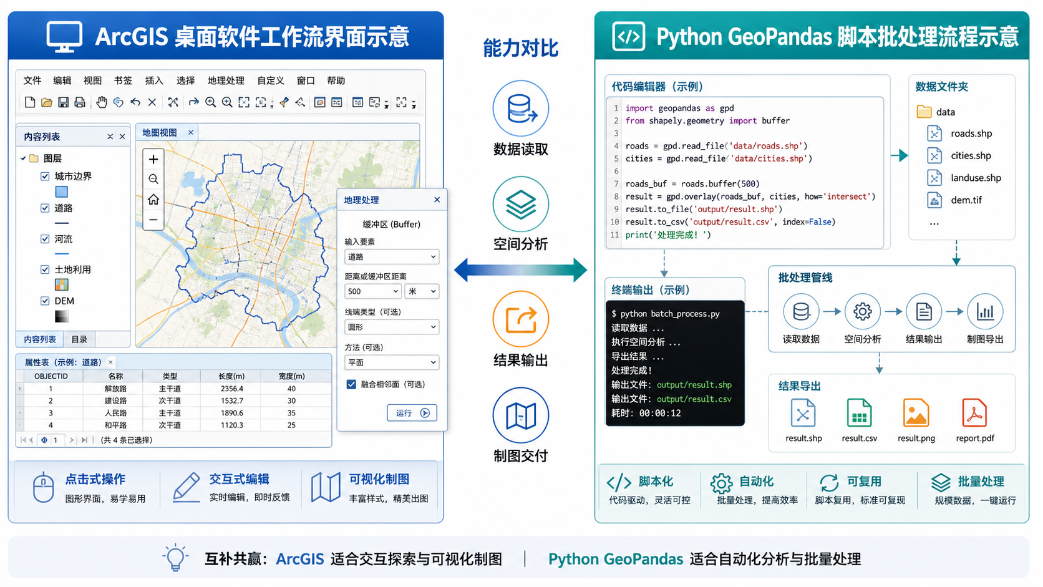Open the 文件 menu
Screen dimensions: 1043x587
point(32,80)
